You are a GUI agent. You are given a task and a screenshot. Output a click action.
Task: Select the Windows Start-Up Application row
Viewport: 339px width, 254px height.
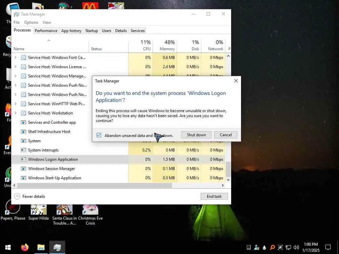point(119,178)
